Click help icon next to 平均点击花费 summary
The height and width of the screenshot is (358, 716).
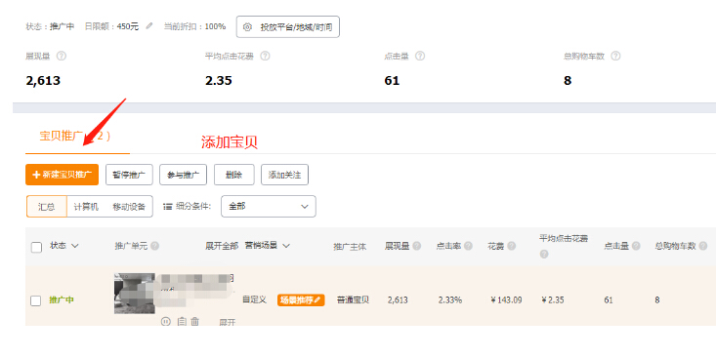click(x=265, y=56)
